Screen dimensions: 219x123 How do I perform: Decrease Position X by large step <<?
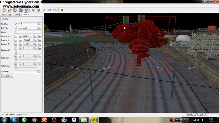pyautogui.click(x=16, y=36)
